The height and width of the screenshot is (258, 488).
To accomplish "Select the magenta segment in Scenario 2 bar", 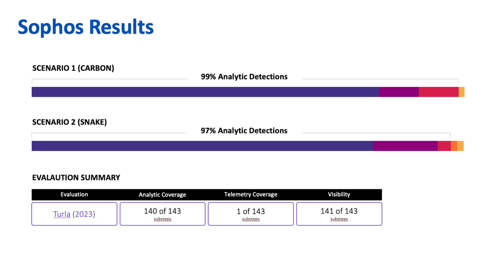I will point(405,146).
